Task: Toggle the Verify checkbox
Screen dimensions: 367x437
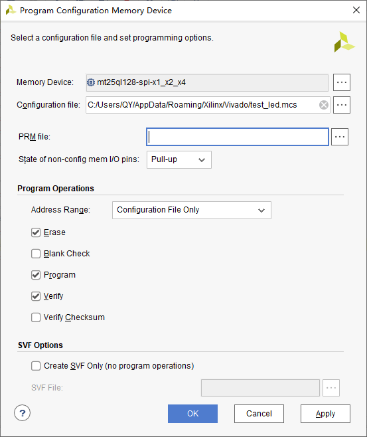Action: tap(36, 296)
